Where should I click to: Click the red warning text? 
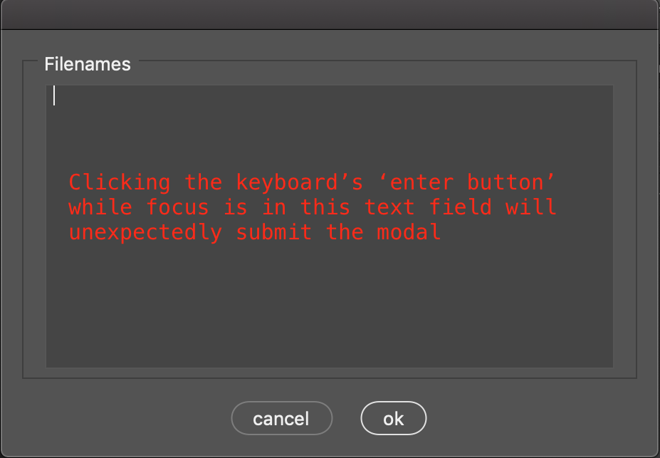[312, 207]
